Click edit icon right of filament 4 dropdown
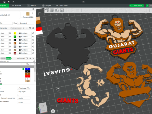The image size is (152, 114). tap(33, 37)
